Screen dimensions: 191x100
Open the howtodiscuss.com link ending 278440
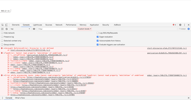click(x=53, y=93)
